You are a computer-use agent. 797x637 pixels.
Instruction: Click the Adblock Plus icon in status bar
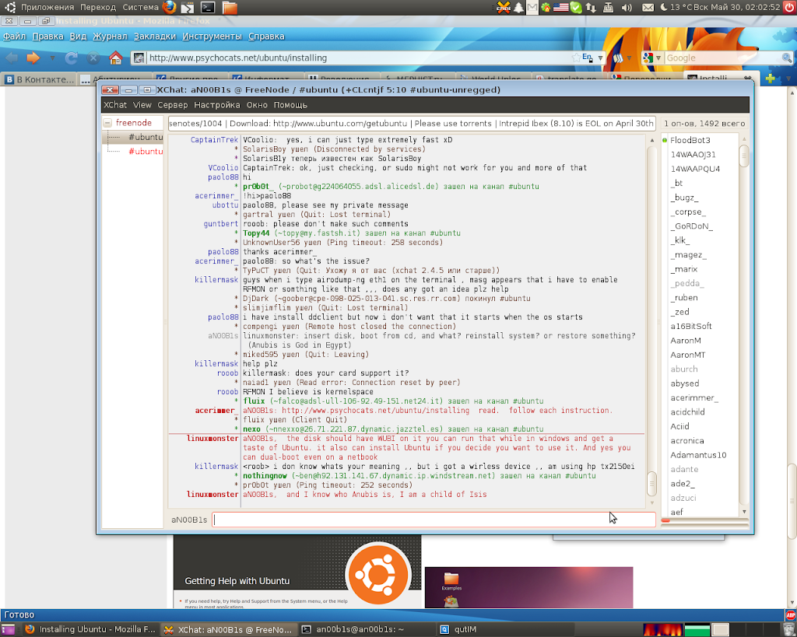[x=790, y=614]
